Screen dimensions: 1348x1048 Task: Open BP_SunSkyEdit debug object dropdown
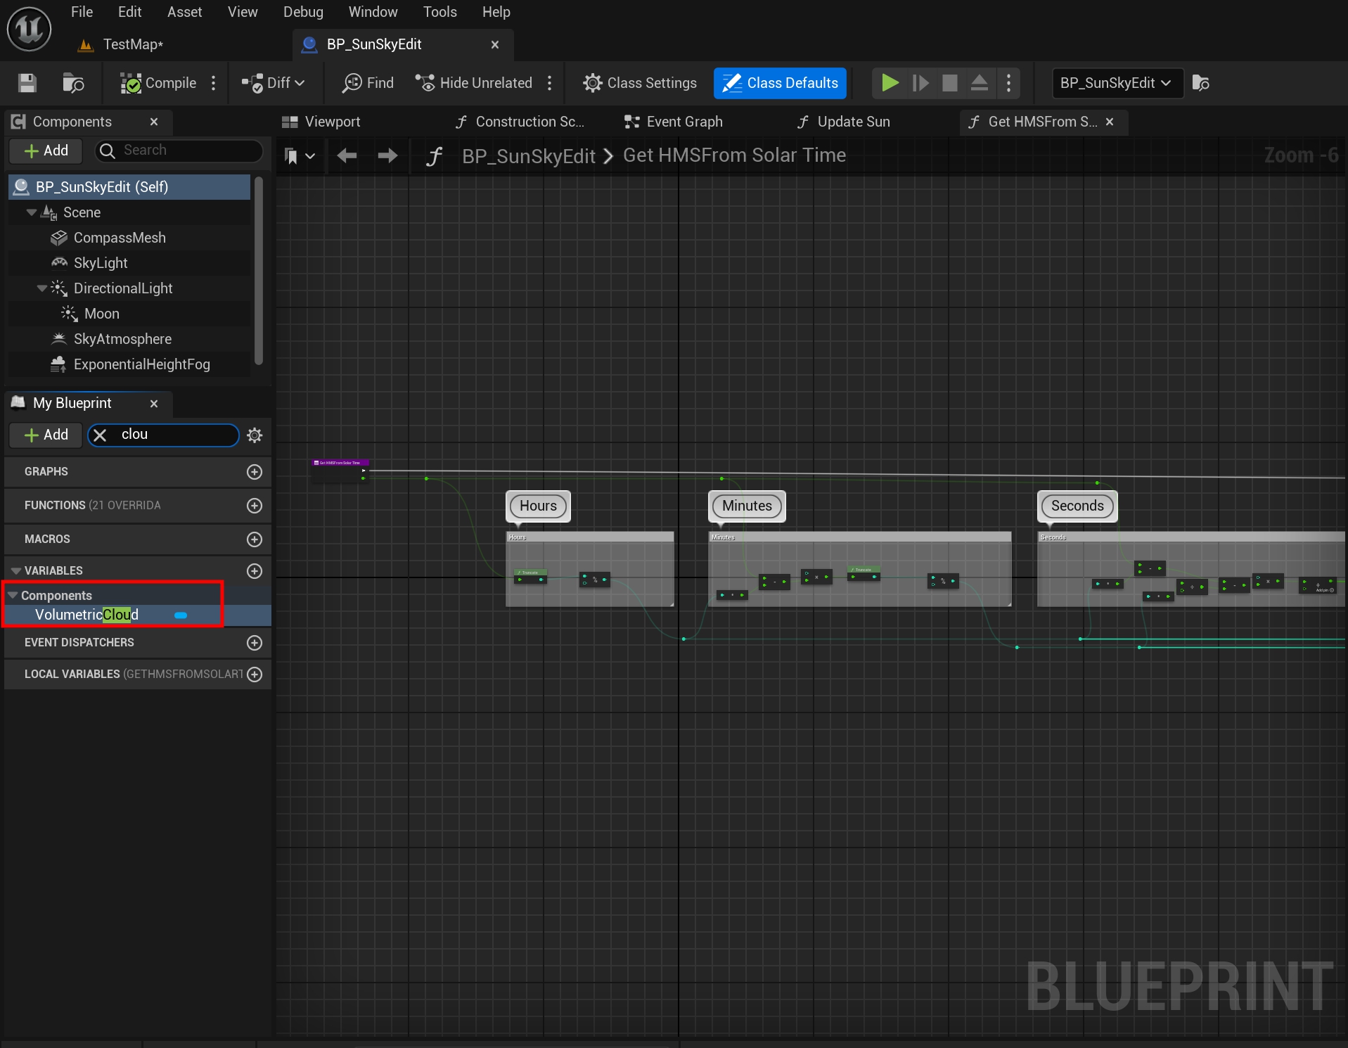click(1117, 83)
